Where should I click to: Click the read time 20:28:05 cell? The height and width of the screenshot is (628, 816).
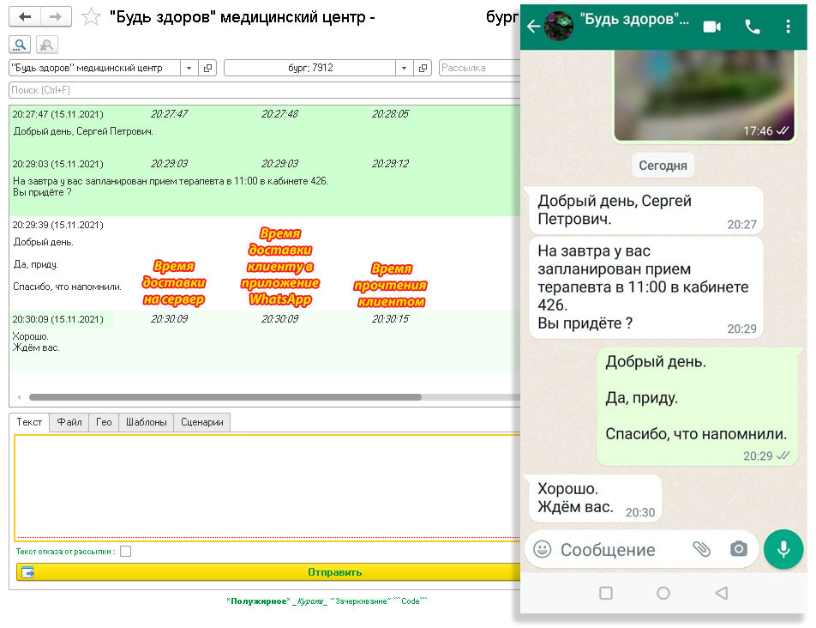tap(390, 114)
